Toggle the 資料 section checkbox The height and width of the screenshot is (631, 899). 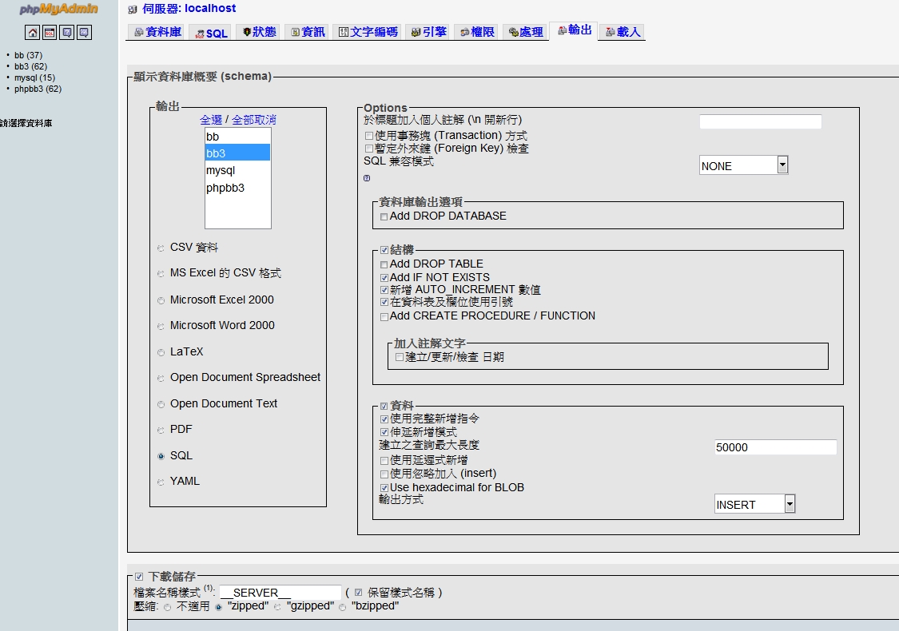pyautogui.click(x=384, y=406)
